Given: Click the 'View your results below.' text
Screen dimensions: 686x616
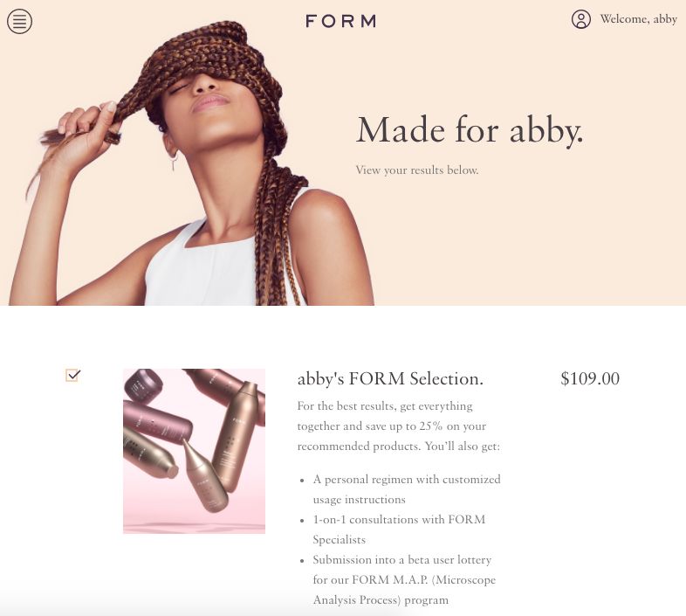Looking at the screenshot, I should (417, 170).
